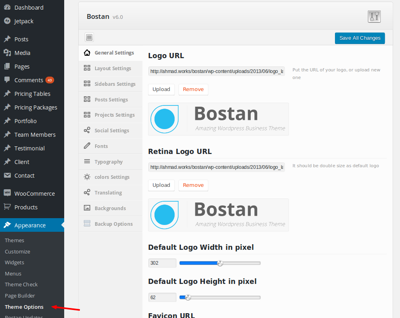The image size is (400, 318).
Task: Click the Comments speech bubble icon
Action: pos(7,80)
